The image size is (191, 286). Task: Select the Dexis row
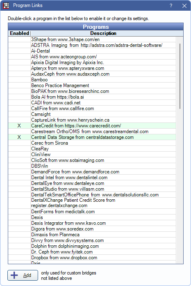click(92, 217)
